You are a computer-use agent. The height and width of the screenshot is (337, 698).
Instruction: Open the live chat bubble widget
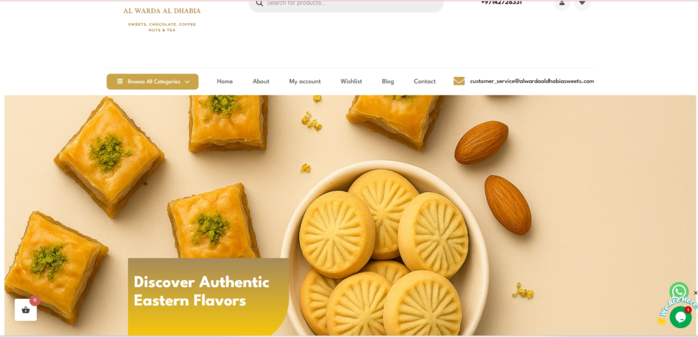(681, 317)
